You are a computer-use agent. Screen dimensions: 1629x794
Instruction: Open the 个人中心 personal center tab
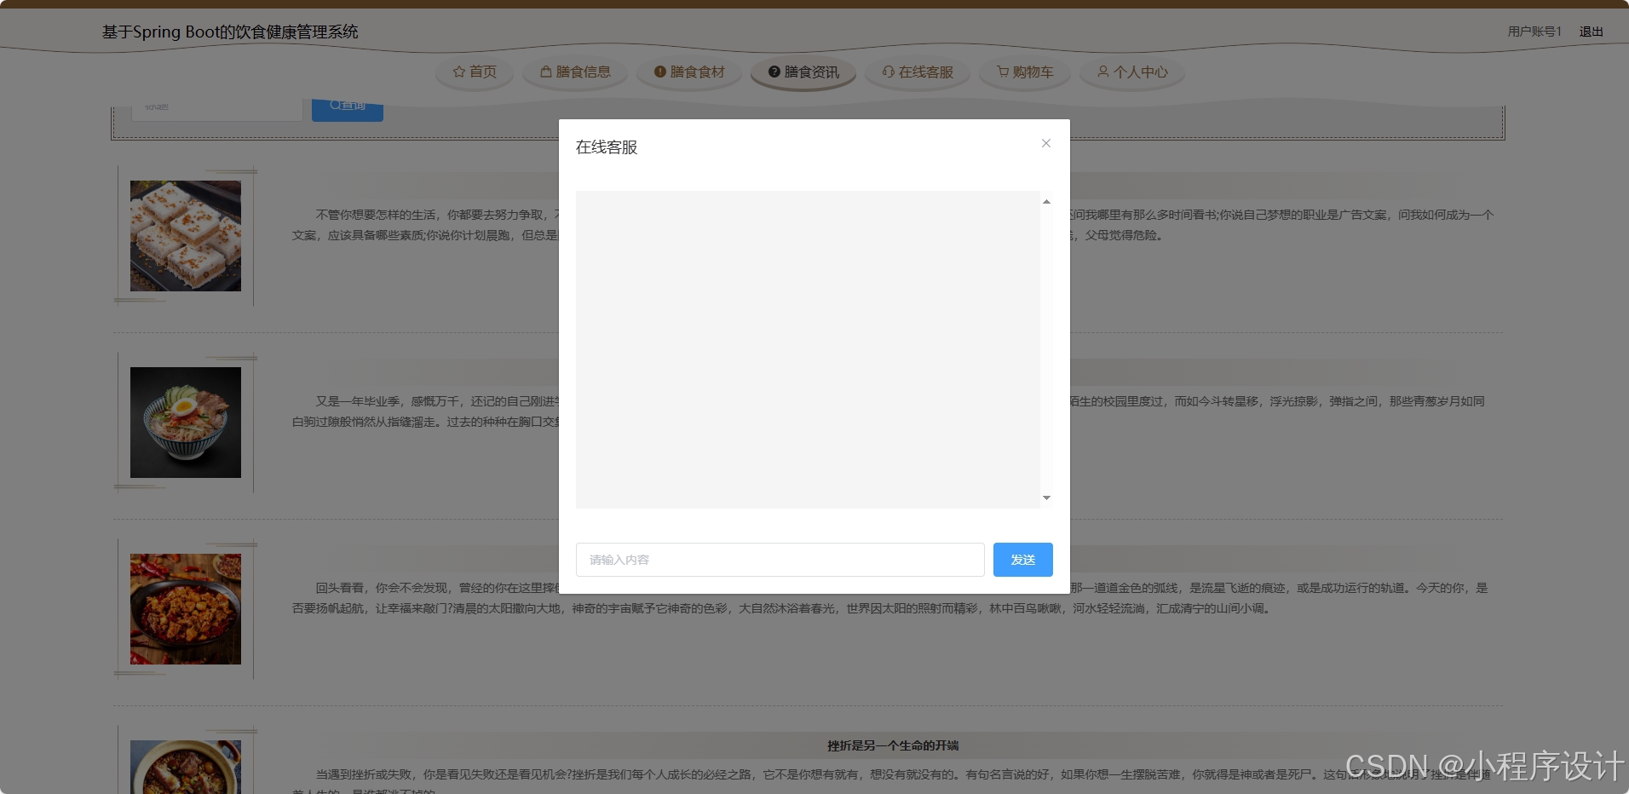pyautogui.click(x=1132, y=72)
